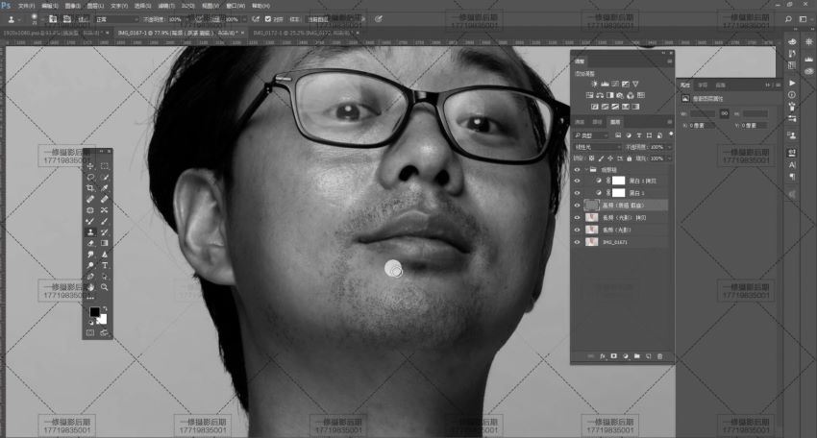Viewport: 817px width, 438px height.
Task: Open the layer blend mode dropdown
Action: (x=598, y=147)
